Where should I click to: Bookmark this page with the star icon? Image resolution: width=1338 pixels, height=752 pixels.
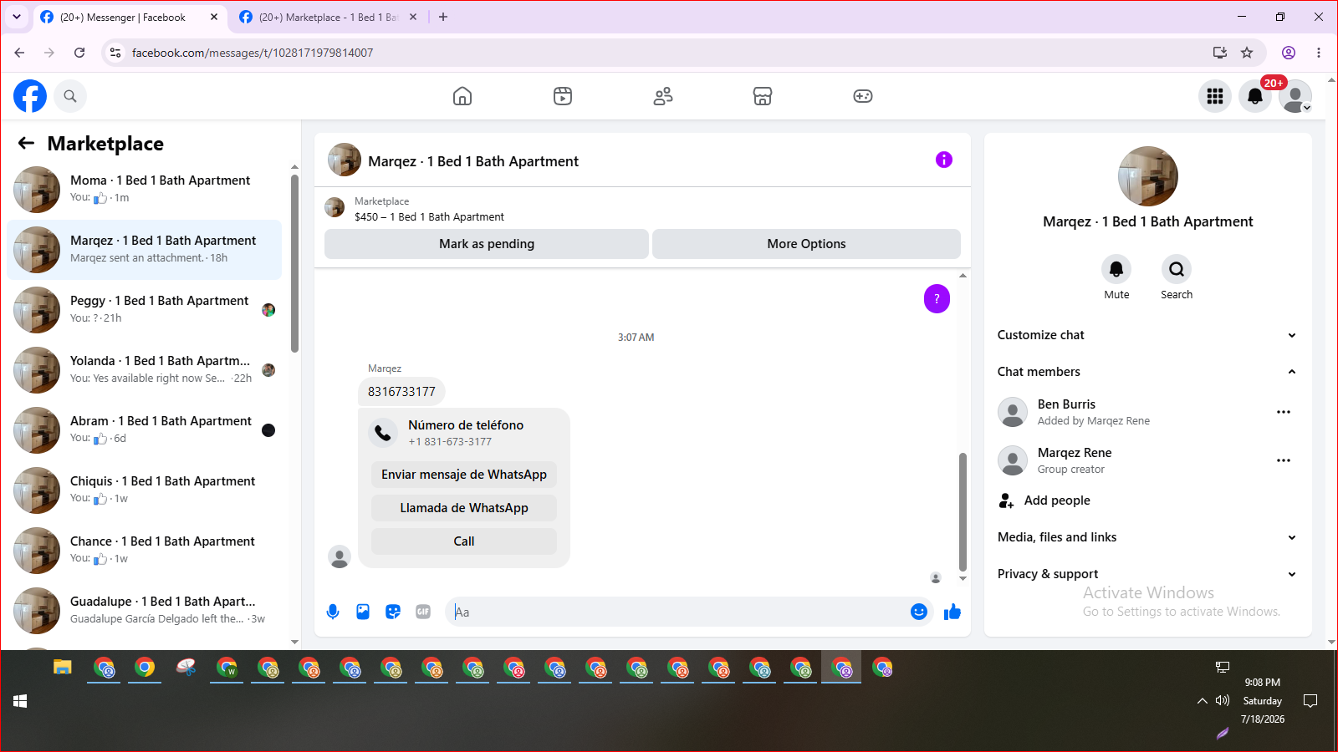[1247, 53]
